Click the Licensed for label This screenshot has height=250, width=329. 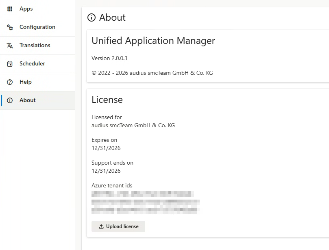(107, 117)
